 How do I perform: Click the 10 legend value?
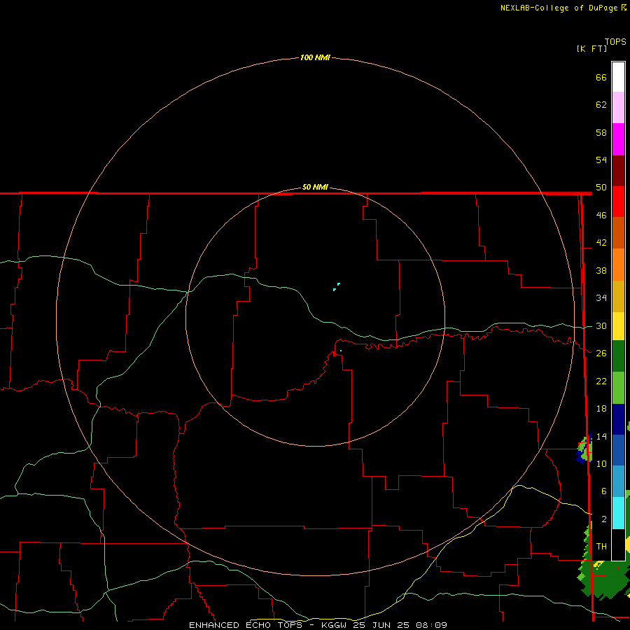tap(601, 464)
